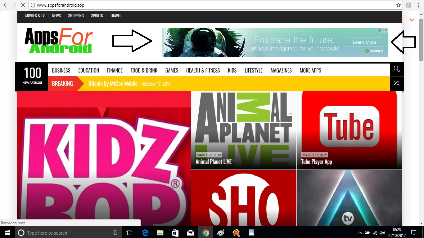Viewport: 424px width, 238px height.
Task: Click the red BREAKING label
Action: pos(62,84)
